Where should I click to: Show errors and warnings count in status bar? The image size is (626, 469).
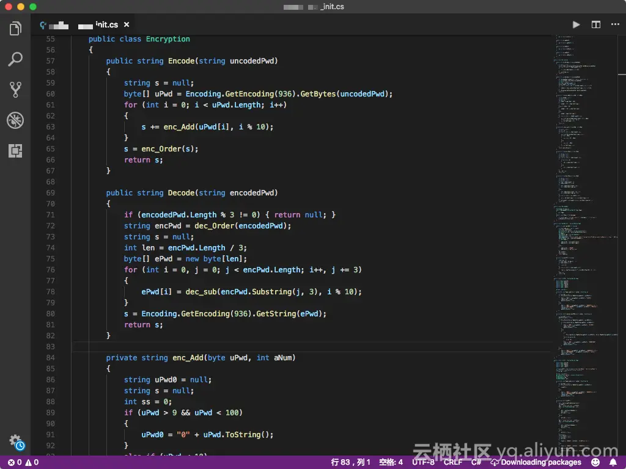tap(23, 462)
